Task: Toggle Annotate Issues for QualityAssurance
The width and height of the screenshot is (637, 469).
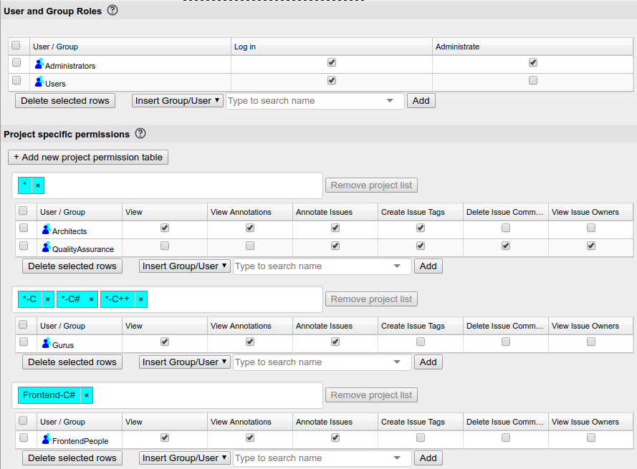Action: tap(335, 246)
